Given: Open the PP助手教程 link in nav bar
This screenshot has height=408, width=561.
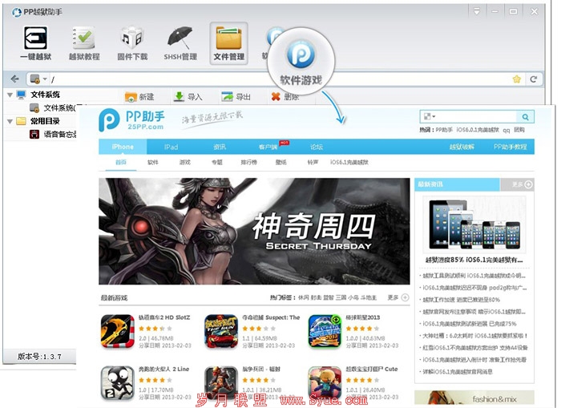Looking at the screenshot, I should coord(511,147).
